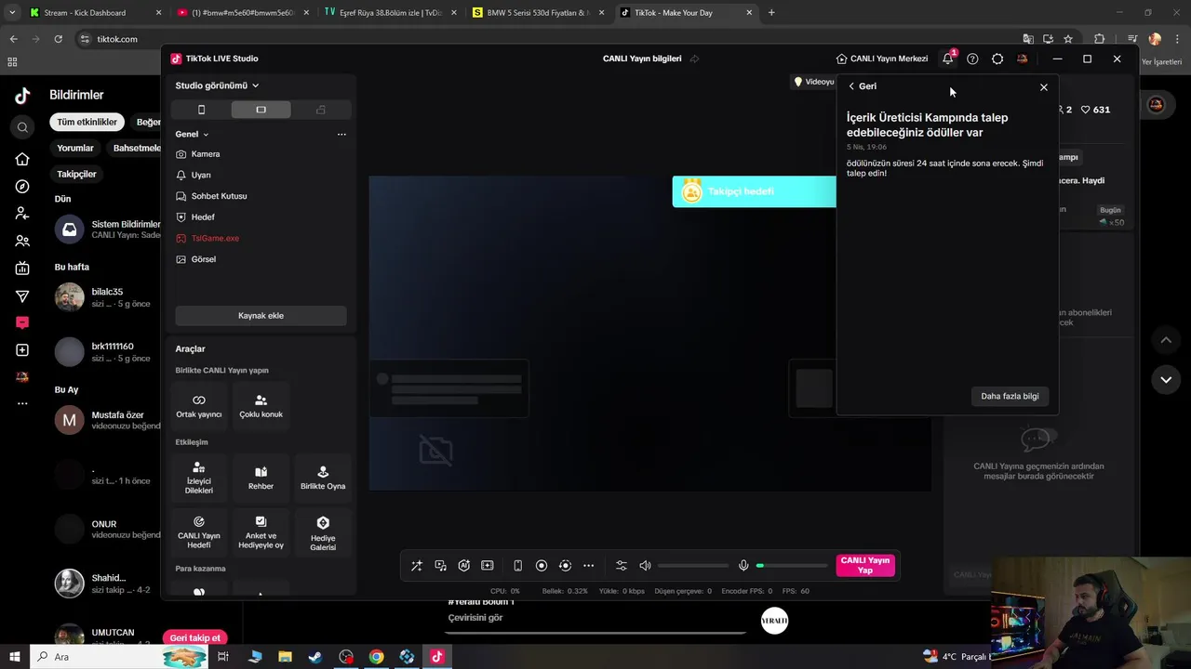Open Windows Start menu
This screenshot has height=669, width=1191.
click(14, 657)
